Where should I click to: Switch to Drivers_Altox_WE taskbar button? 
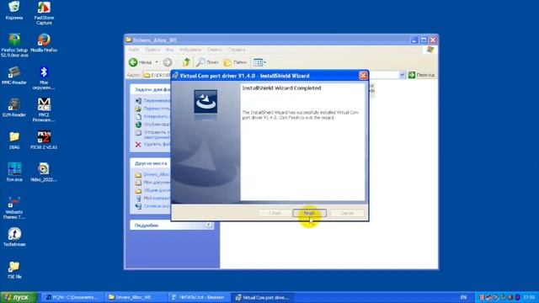click(136, 297)
